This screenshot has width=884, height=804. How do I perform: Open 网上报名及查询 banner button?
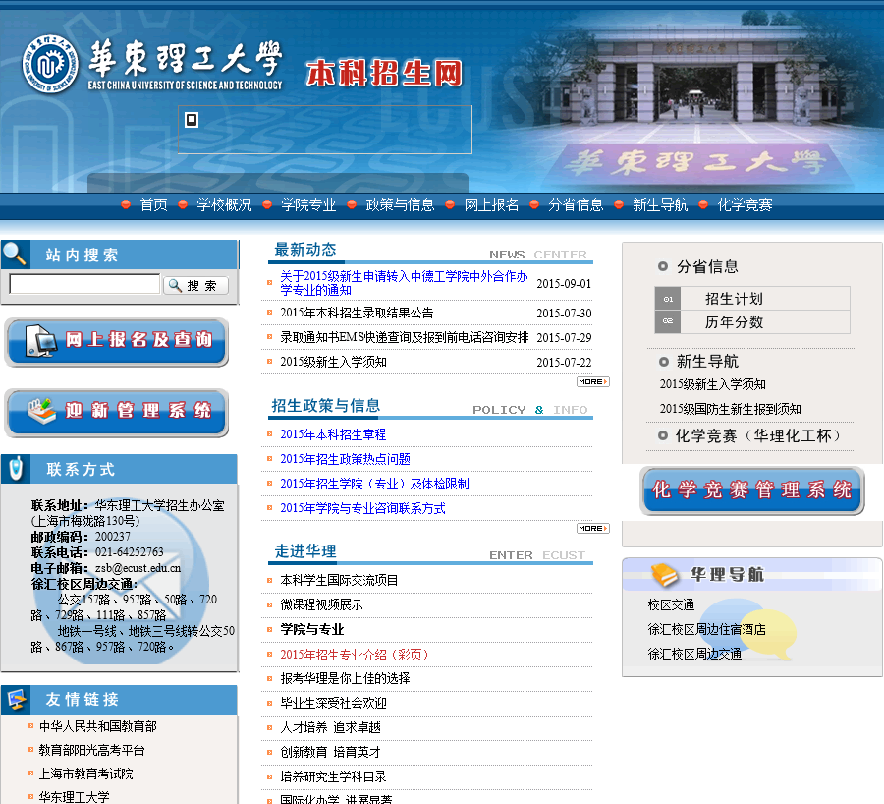pyautogui.click(x=117, y=342)
